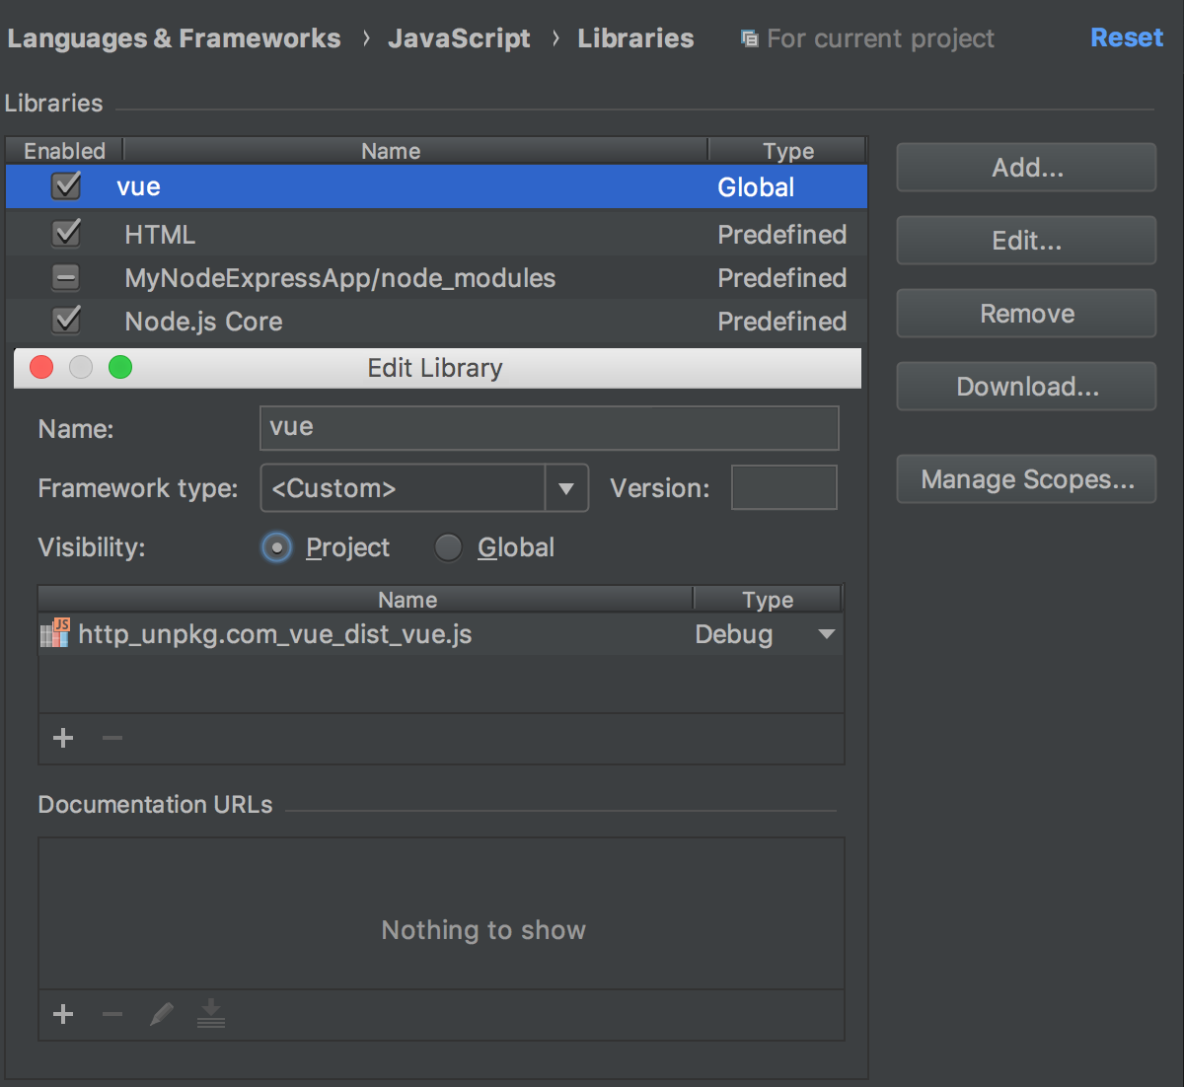Change the Debug type using its dropdown arrow
The width and height of the screenshot is (1184, 1087).
[826, 634]
